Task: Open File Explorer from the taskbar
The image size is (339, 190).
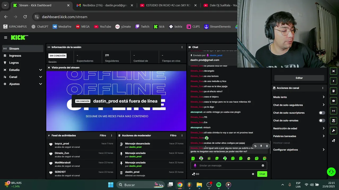Action: [x=199, y=185]
